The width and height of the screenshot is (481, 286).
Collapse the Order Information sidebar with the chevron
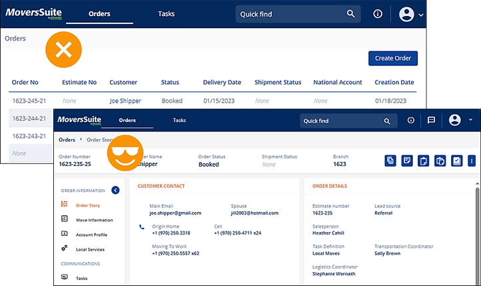[115, 190]
